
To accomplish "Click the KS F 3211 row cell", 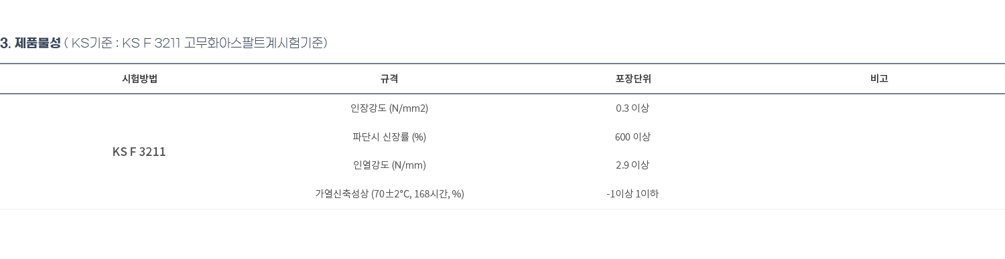I will [139, 152].
